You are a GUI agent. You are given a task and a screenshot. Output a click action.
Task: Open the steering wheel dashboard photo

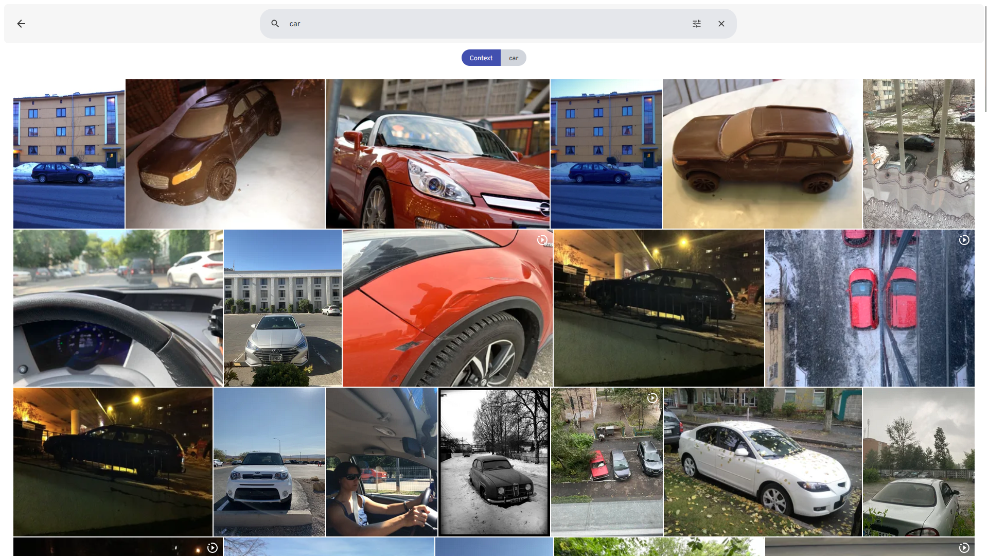click(x=118, y=308)
